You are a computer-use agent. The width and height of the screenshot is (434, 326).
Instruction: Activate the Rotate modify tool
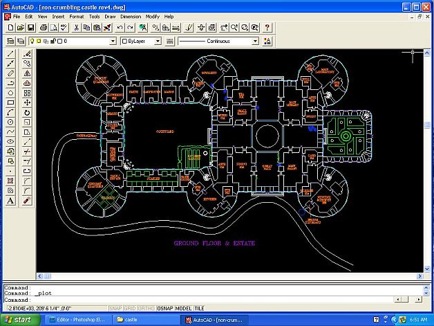[x=27, y=112]
